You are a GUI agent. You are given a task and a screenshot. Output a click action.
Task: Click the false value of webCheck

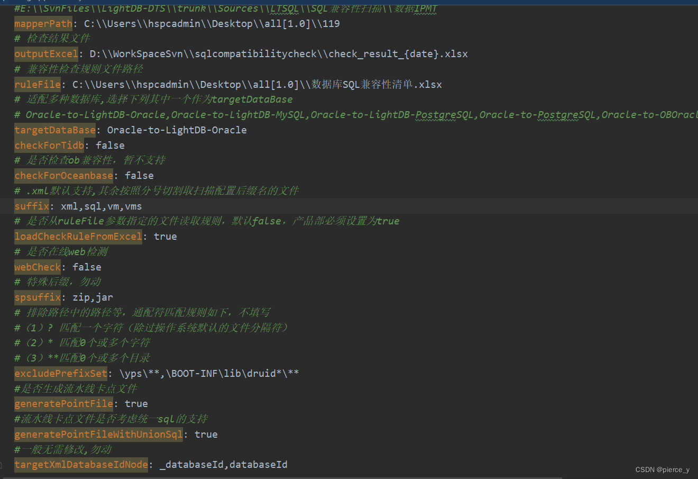(86, 267)
